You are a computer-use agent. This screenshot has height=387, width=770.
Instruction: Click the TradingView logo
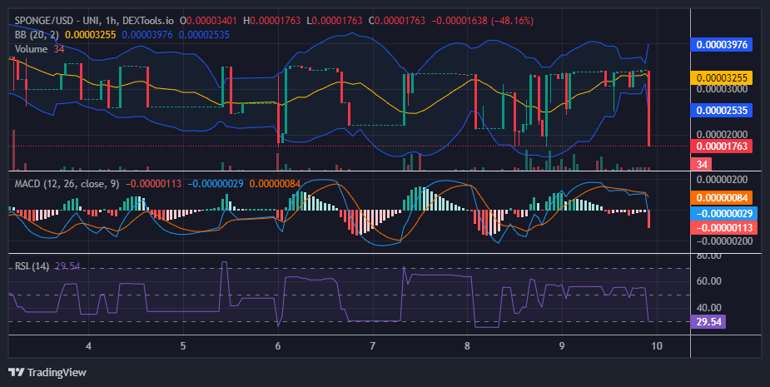47,372
